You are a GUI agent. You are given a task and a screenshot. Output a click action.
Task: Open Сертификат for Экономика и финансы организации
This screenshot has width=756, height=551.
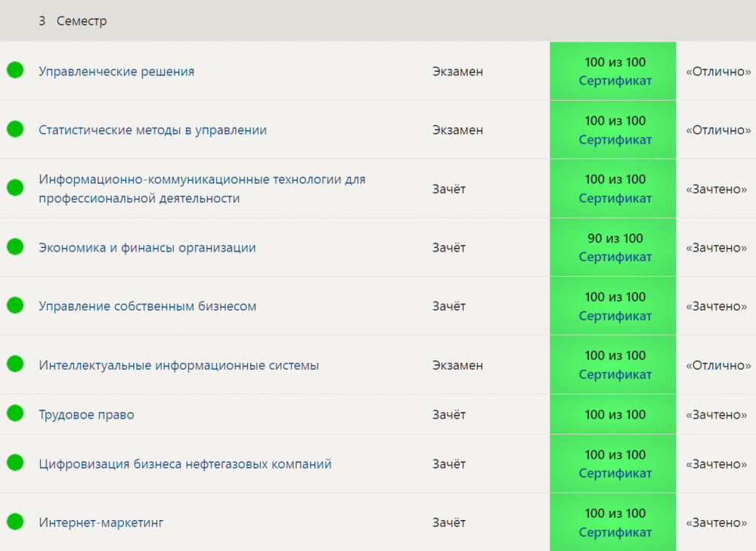click(x=615, y=258)
